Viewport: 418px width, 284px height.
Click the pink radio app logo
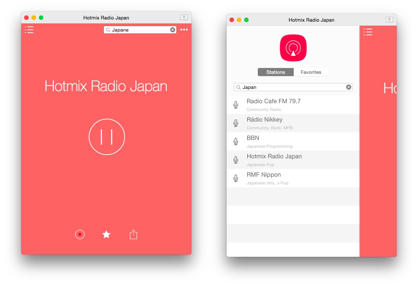293,48
